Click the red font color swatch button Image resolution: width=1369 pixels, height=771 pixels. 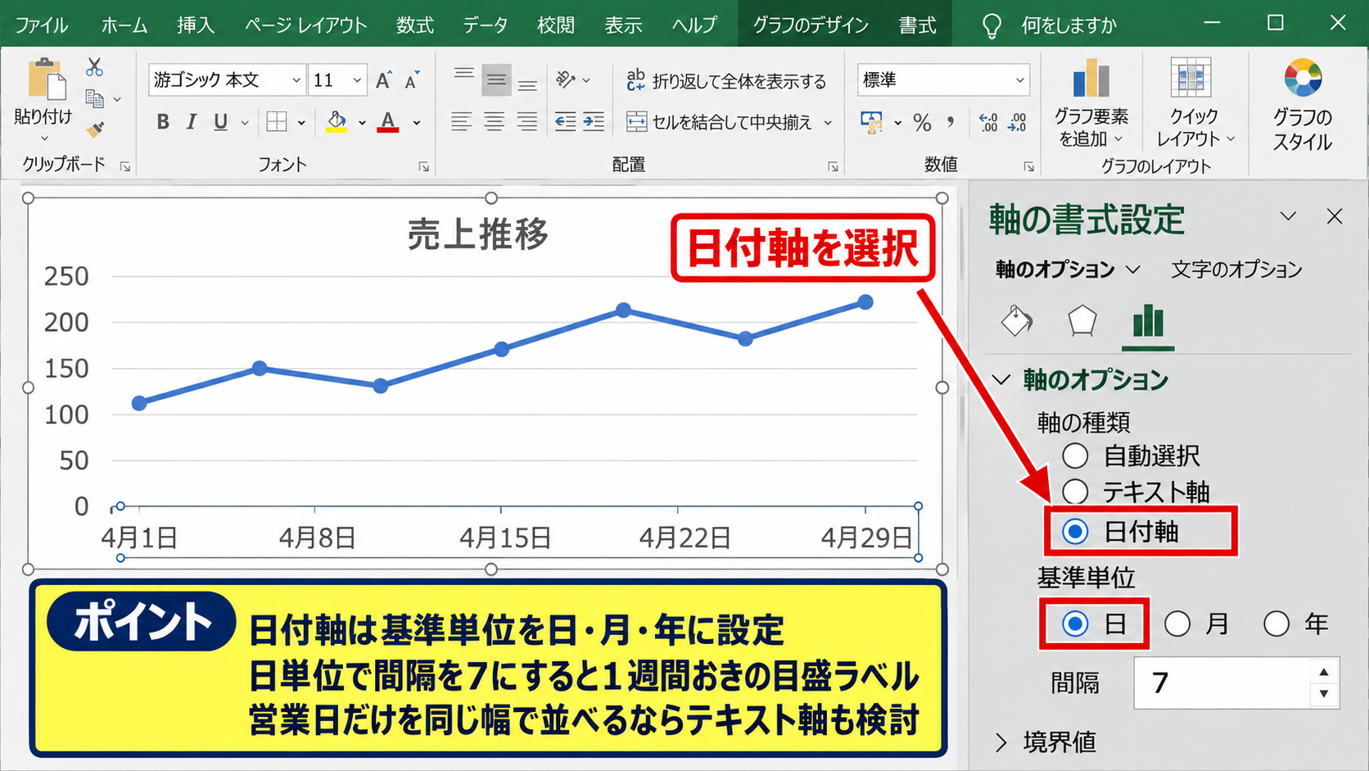(388, 122)
